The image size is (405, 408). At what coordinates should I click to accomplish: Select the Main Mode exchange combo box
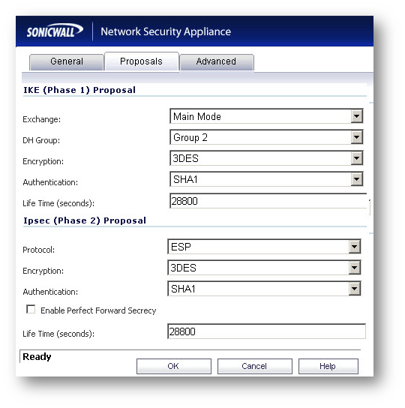click(266, 116)
